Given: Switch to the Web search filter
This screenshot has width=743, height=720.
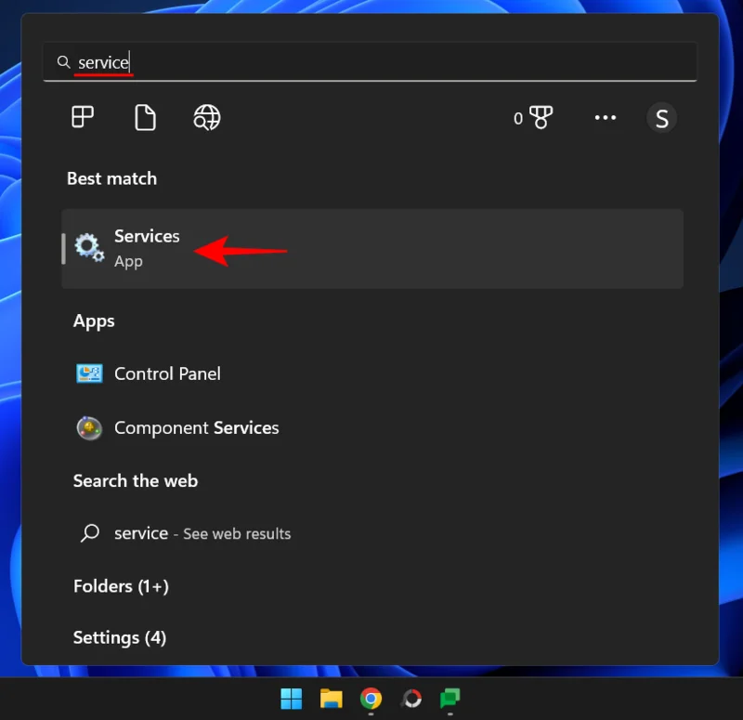Looking at the screenshot, I should pyautogui.click(x=206, y=117).
